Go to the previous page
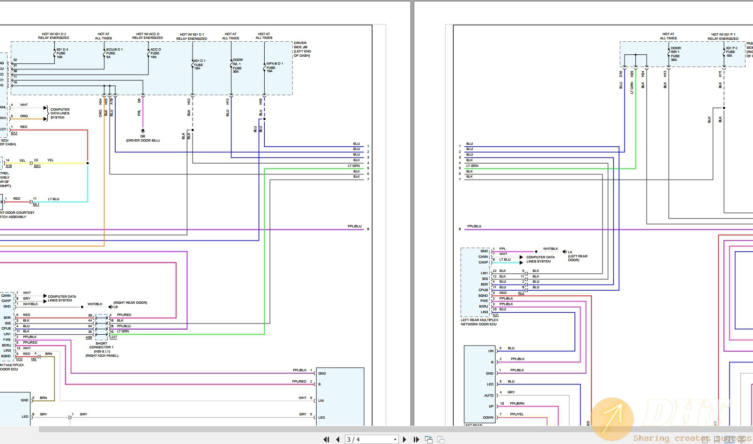Image resolution: width=753 pixels, height=444 pixels. point(338,439)
